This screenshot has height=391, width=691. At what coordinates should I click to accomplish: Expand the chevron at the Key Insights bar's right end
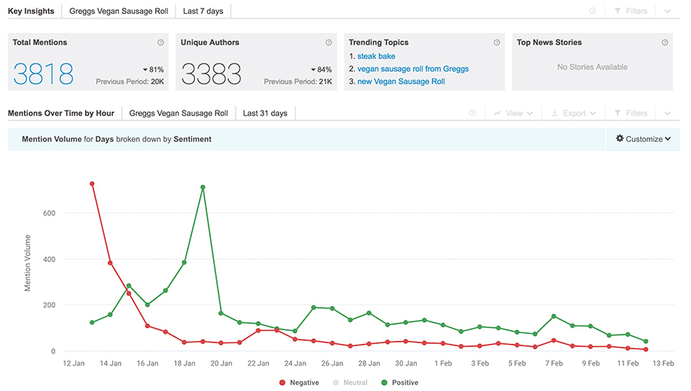coord(666,11)
